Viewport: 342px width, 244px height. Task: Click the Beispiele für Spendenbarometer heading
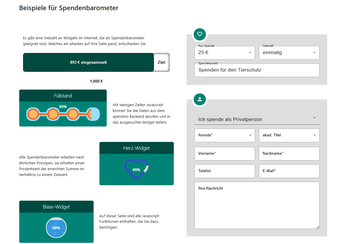[x=69, y=8]
